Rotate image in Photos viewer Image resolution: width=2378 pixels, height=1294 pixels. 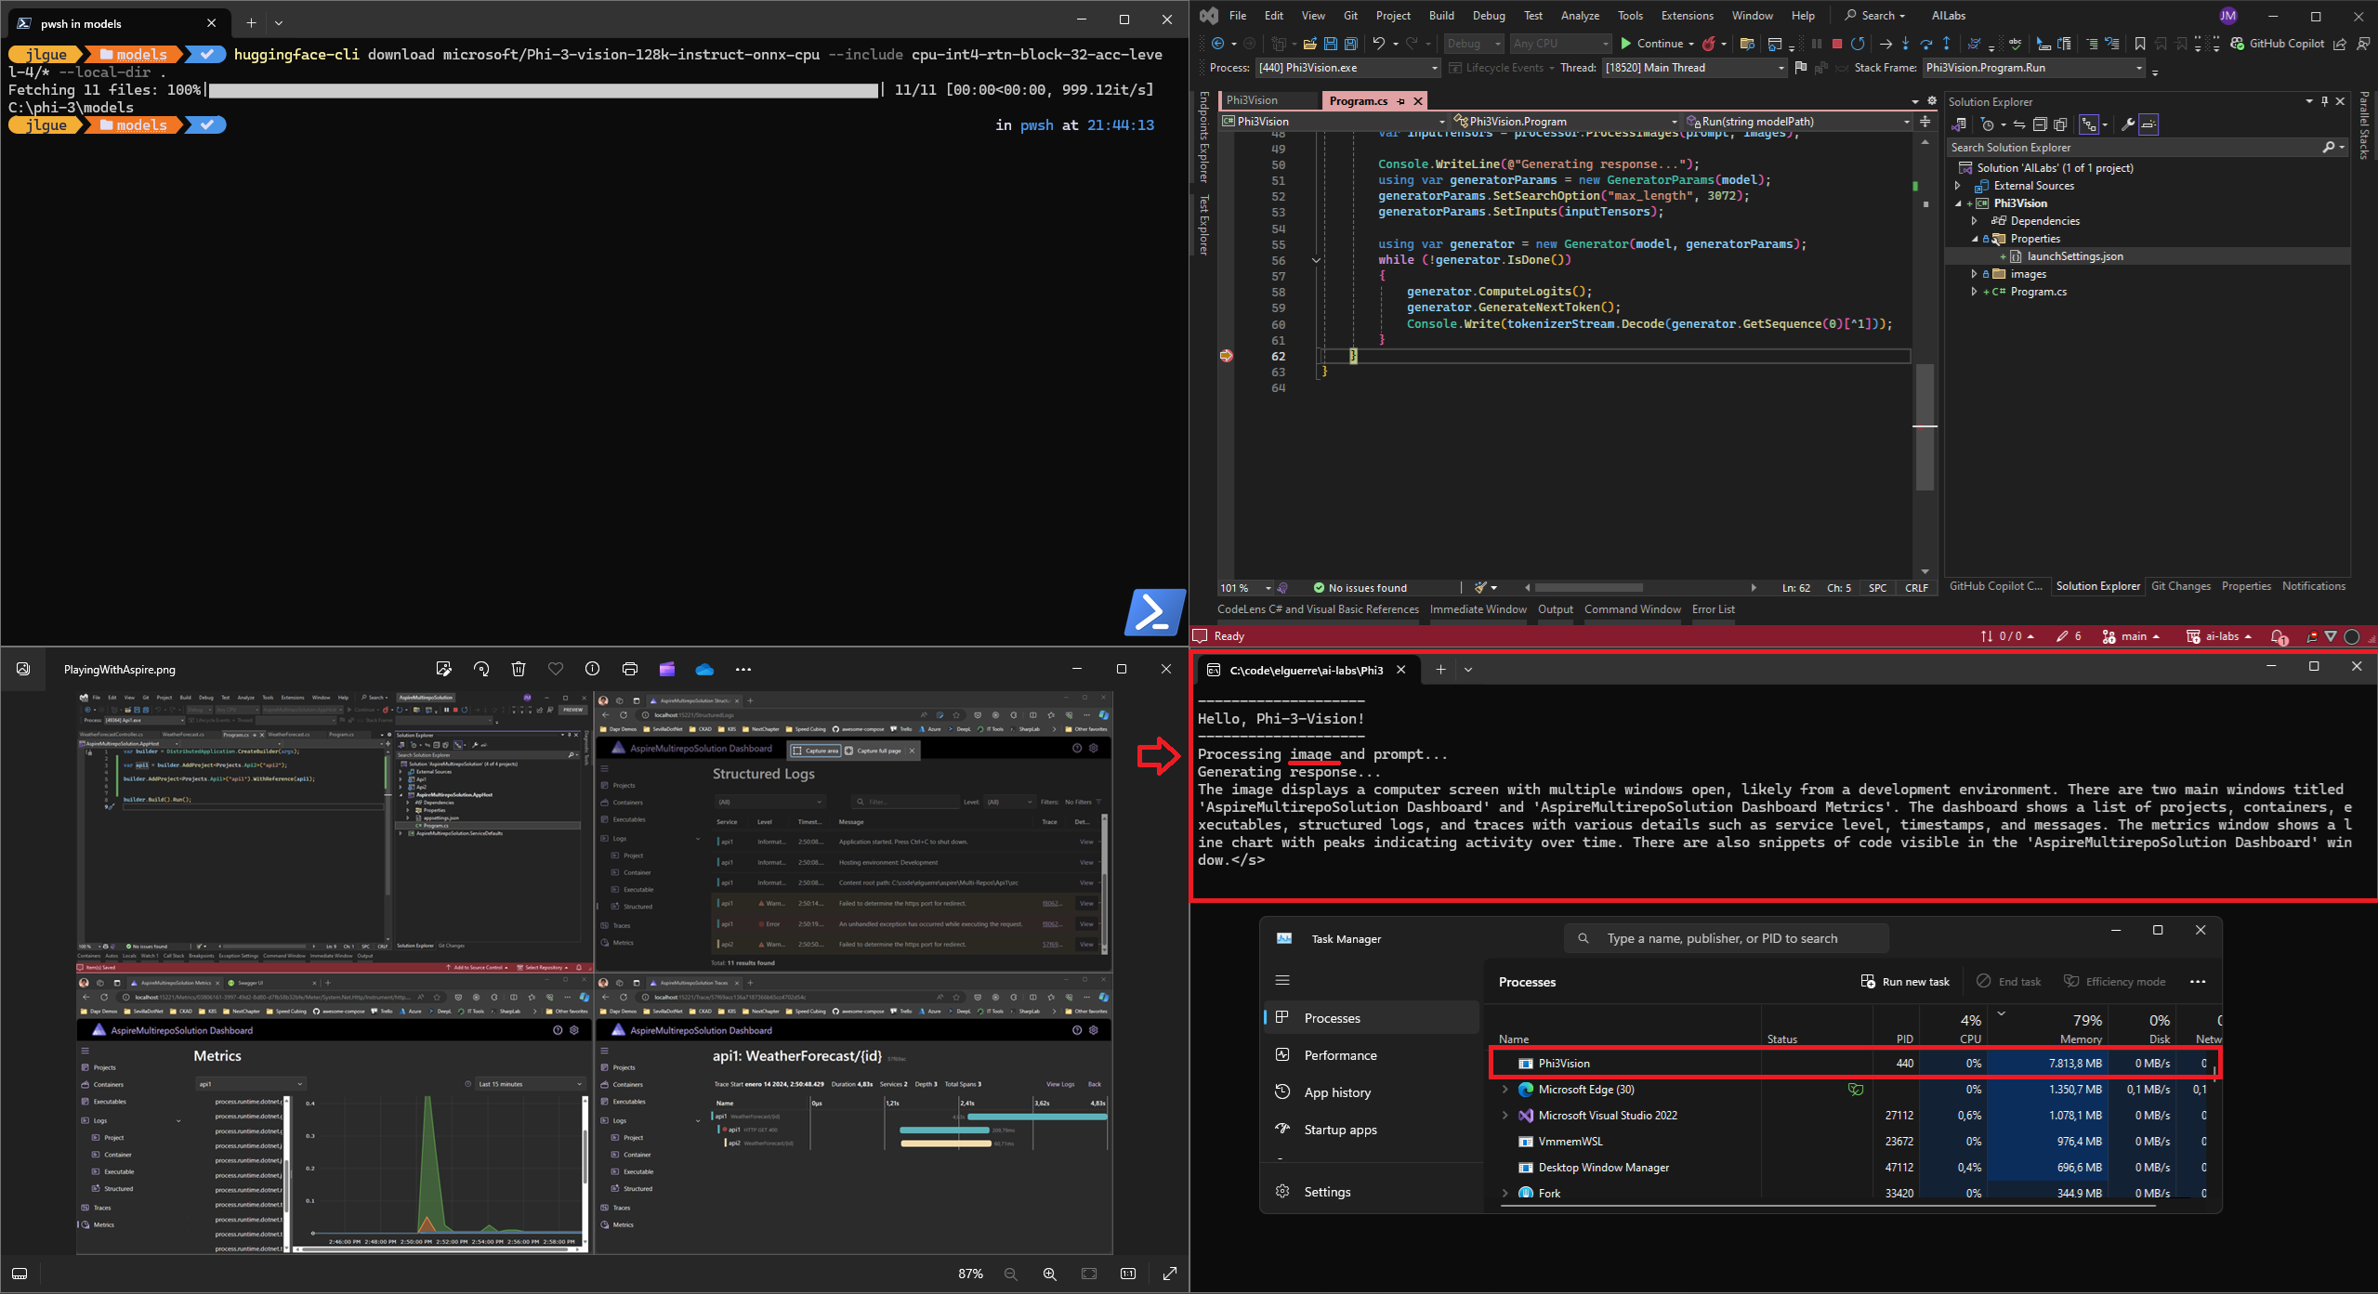481,669
